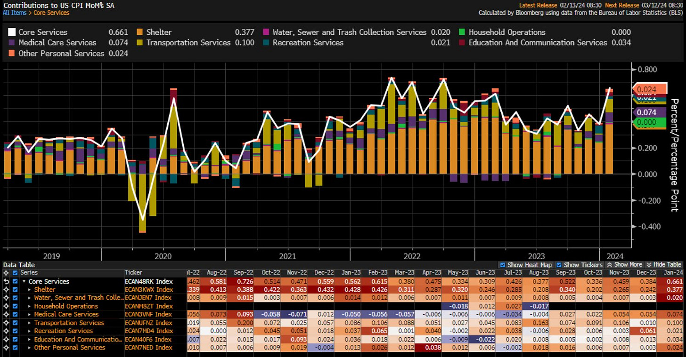The height and width of the screenshot is (357, 686).
Task: Click the crosshair icon on Medical Care Services row
Action: point(6,314)
